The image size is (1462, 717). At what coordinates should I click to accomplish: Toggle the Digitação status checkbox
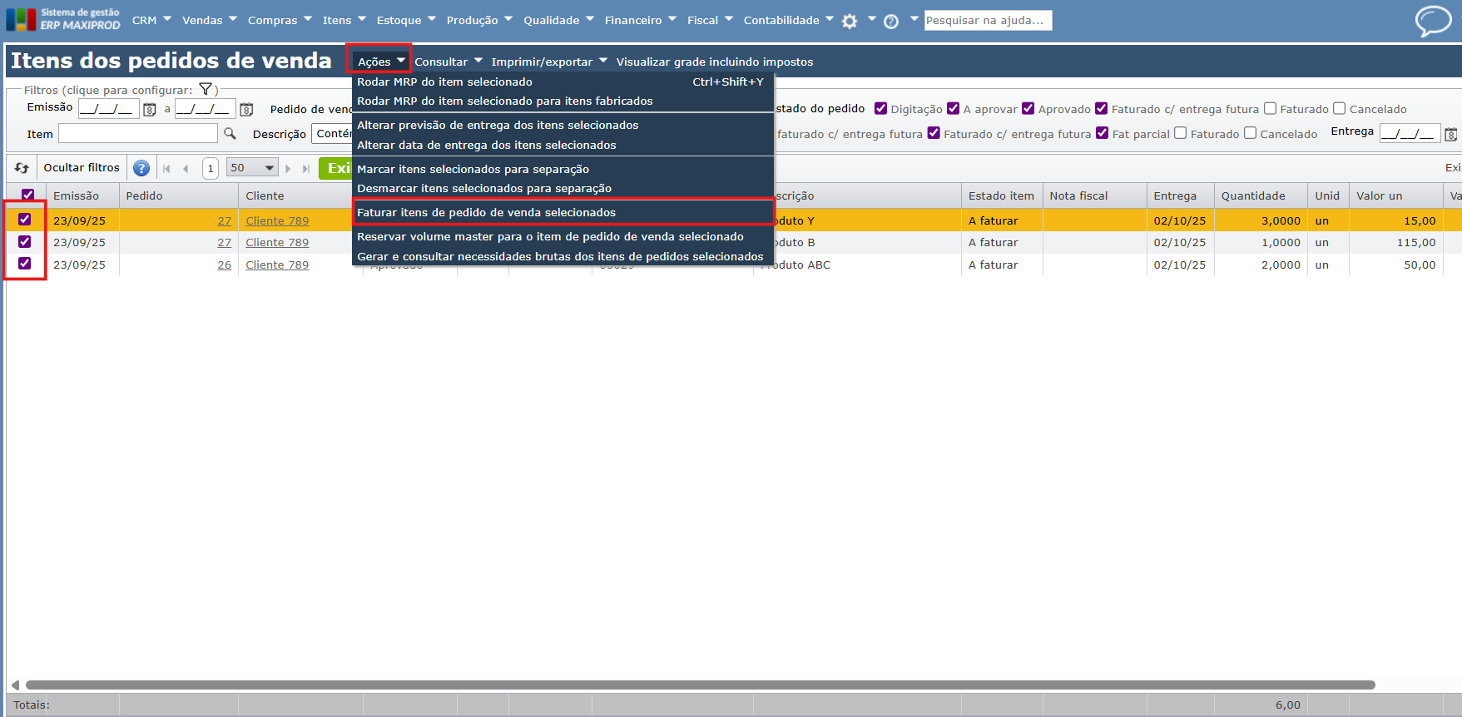(880, 108)
